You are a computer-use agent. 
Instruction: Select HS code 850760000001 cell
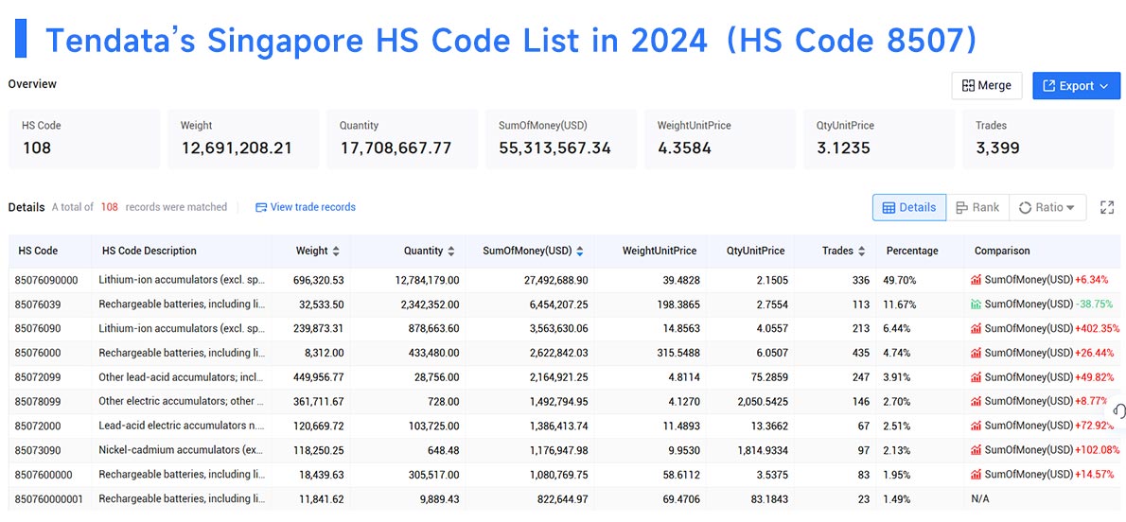[48, 499]
